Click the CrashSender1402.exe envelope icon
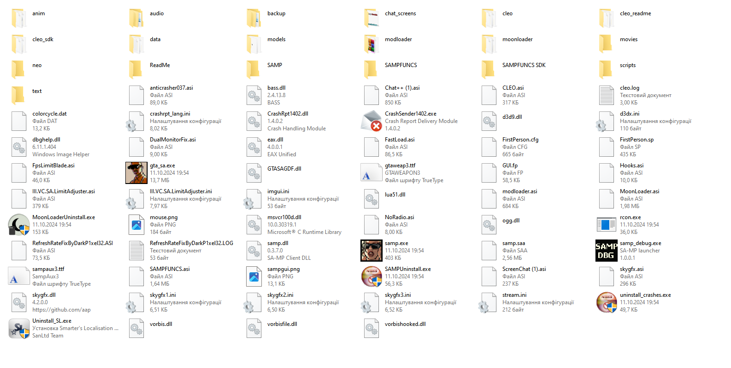The image size is (731, 368). tap(372, 121)
